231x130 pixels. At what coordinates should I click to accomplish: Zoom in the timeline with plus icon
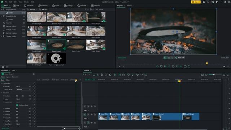(224, 75)
